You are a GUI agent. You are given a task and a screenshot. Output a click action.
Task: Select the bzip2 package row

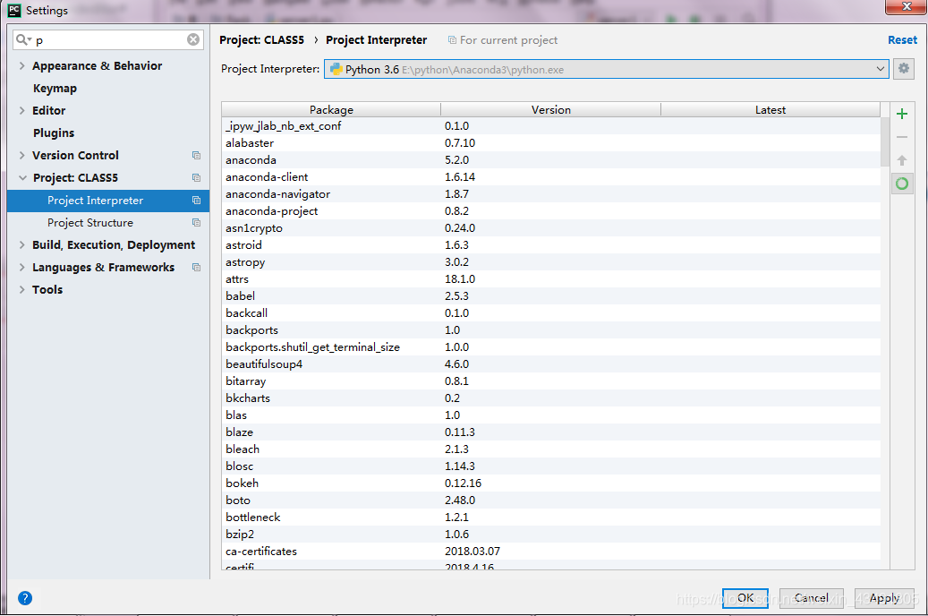[x=551, y=535]
